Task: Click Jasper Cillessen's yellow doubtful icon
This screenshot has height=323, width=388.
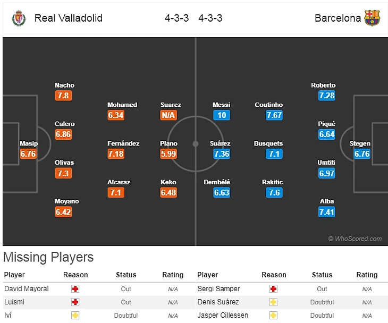Action: coord(274,315)
